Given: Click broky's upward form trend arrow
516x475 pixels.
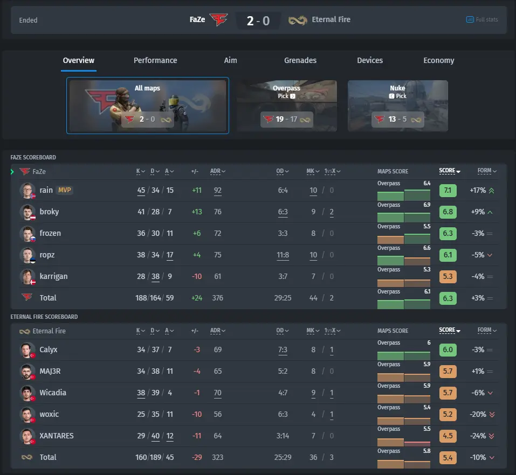Looking at the screenshot, I should click(490, 212).
